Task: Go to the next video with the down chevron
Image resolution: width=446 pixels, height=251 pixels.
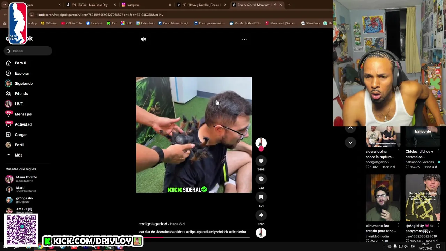Action: point(351,142)
